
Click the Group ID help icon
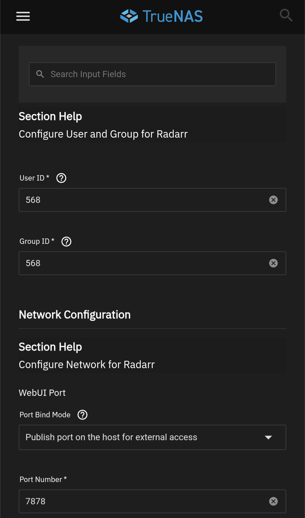point(66,242)
